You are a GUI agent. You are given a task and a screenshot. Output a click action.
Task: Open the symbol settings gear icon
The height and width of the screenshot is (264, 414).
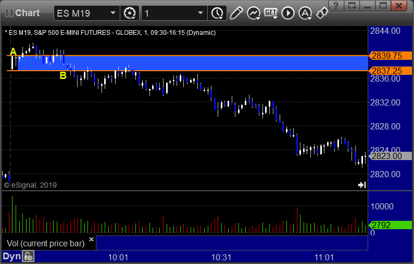pos(129,13)
